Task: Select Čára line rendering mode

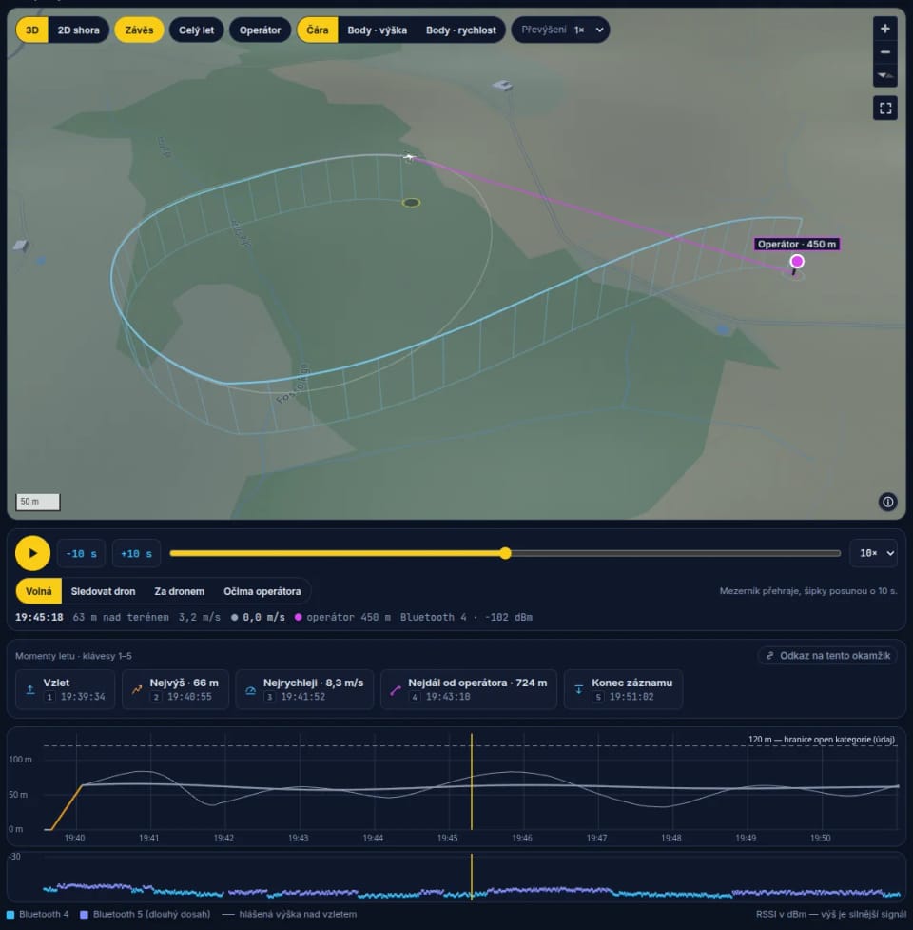Action: (x=317, y=30)
